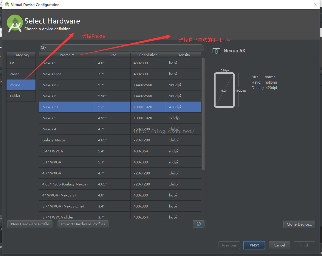Image resolution: width=322 pixels, height=256 pixels.
Task: Click the Nexus 5X title in details panel
Action: point(234,51)
